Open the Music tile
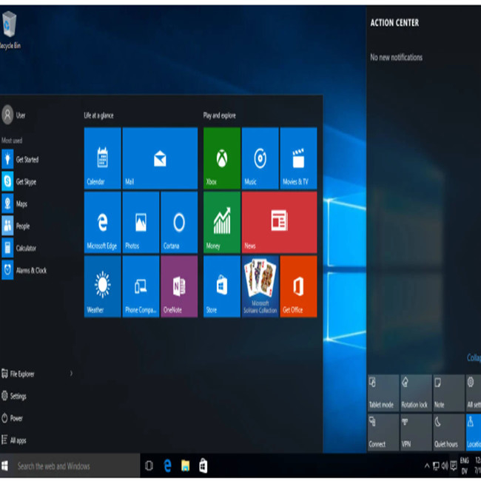This screenshot has height=481, width=481. click(260, 158)
